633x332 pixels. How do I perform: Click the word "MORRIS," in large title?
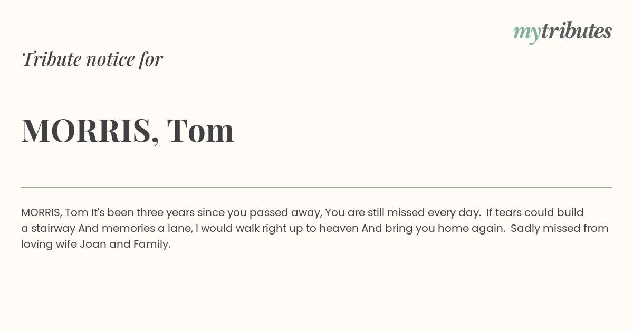tap(90, 131)
